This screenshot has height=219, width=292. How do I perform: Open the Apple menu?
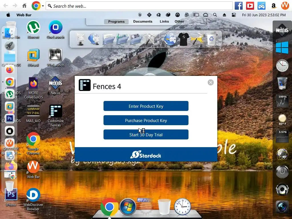coord(8,15)
